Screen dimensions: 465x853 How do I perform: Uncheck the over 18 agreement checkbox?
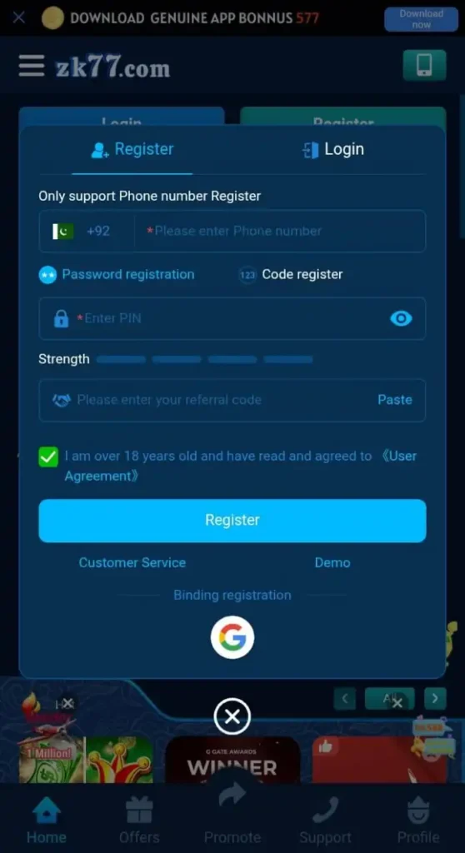pyautogui.click(x=48, y=457)
